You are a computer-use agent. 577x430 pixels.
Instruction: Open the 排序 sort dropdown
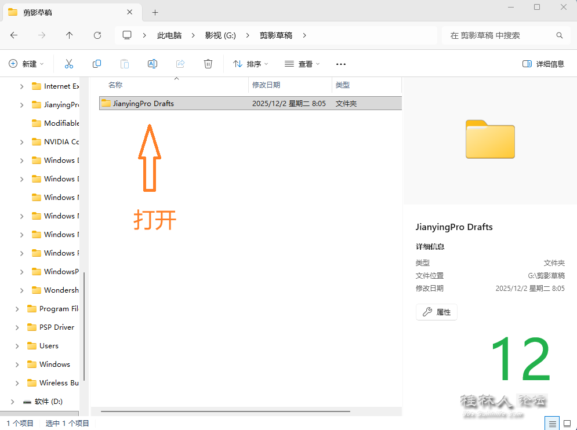pos(251,64)
